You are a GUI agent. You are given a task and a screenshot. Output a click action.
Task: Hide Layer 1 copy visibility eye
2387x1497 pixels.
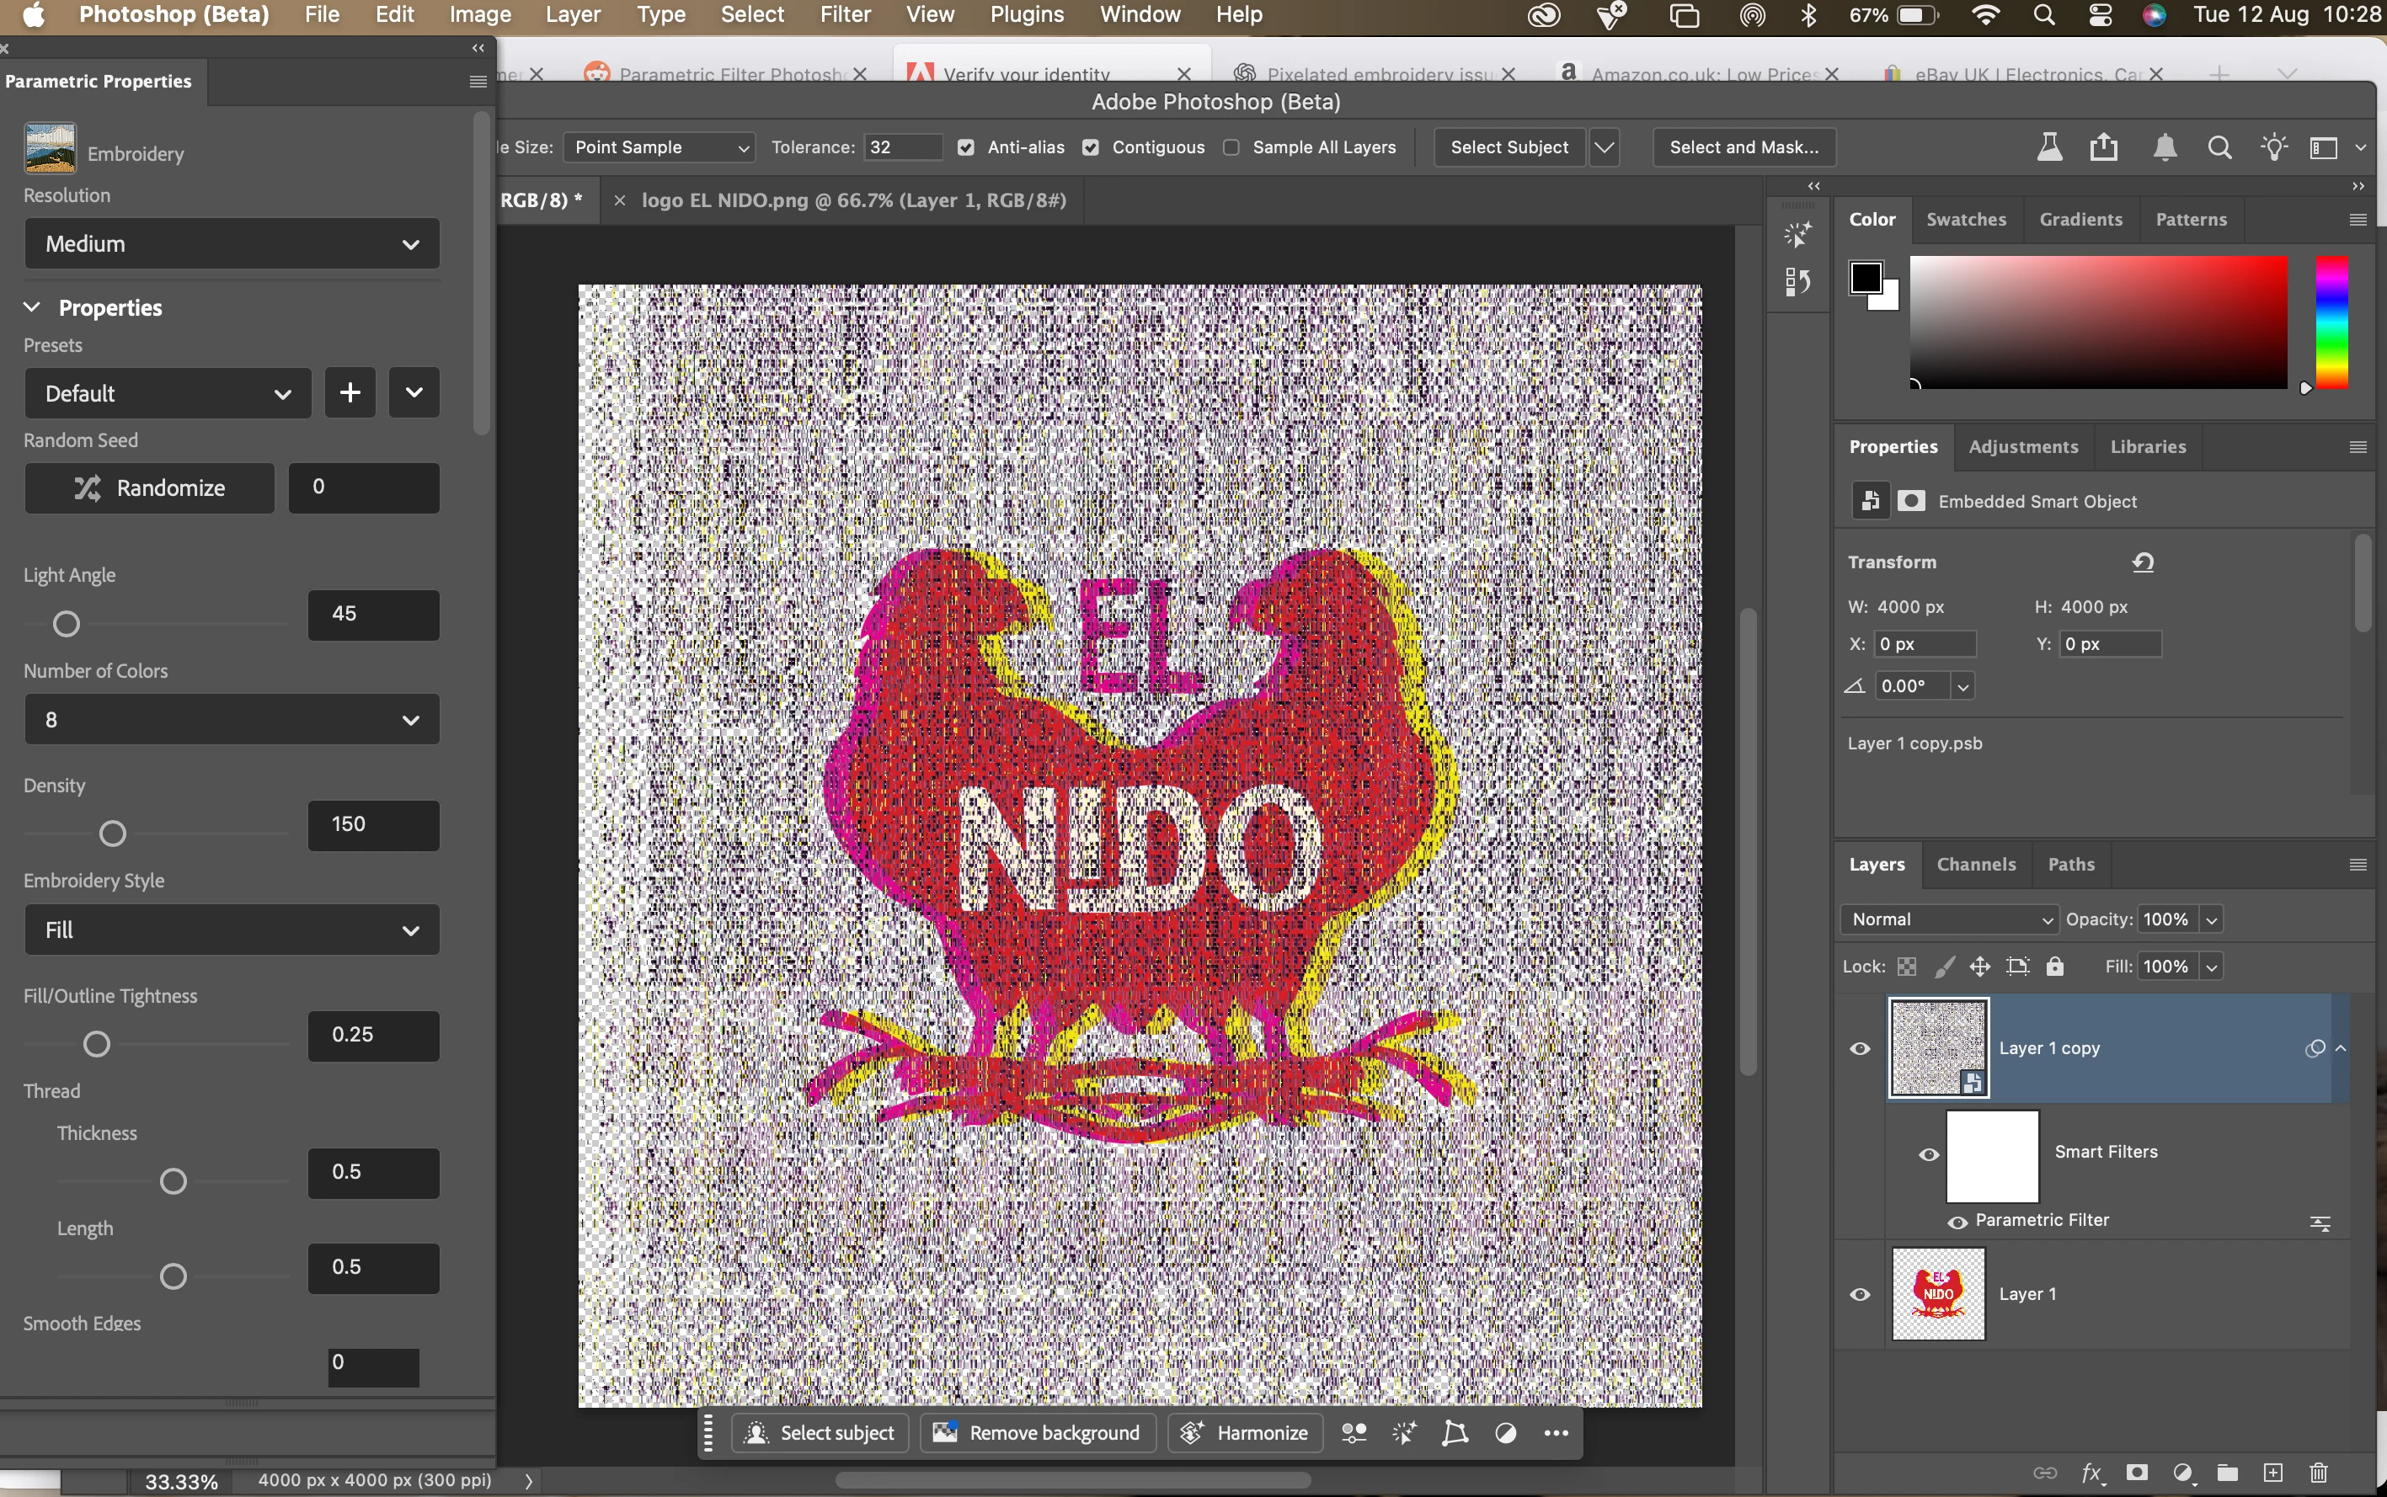(1860, 1048)
